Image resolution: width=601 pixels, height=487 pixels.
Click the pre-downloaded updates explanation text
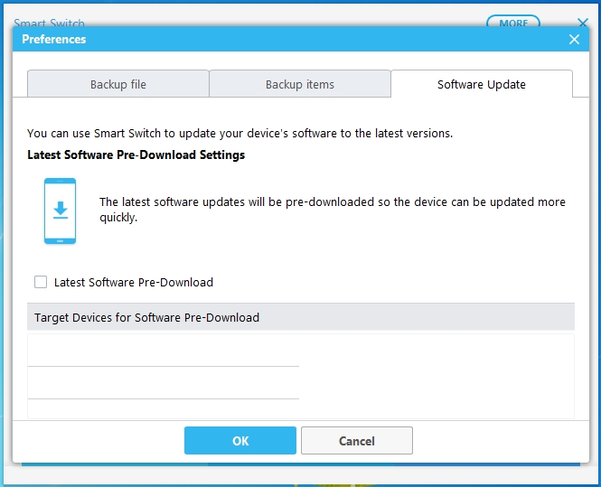point(333,210)
